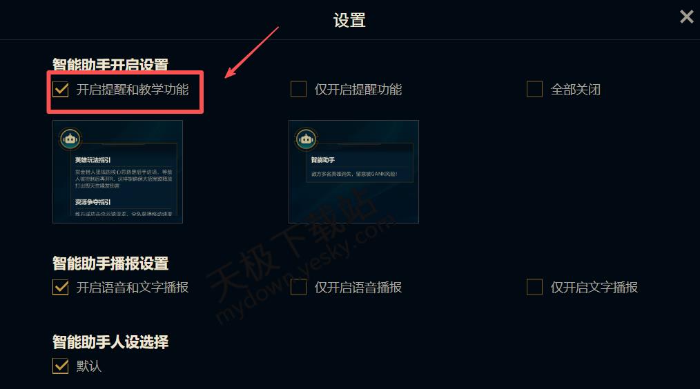
Task: Click the 默认 label text
Action: click(x=89, y=366)
